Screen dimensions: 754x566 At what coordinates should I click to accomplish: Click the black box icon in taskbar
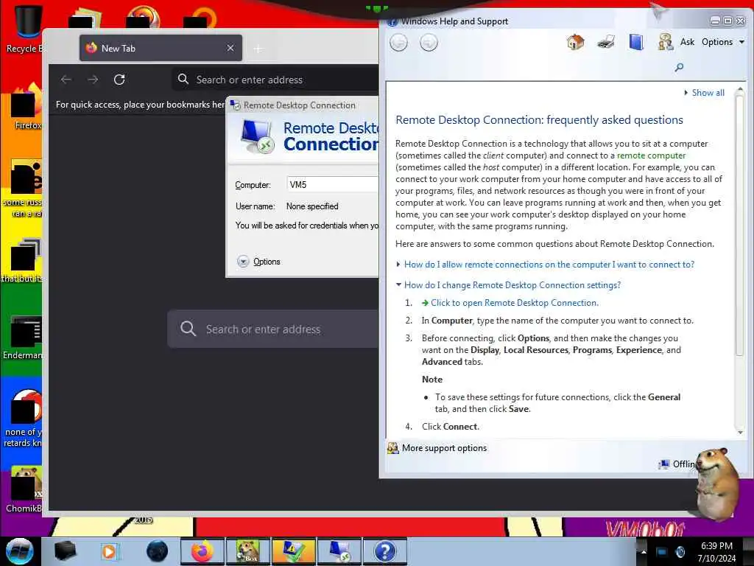(65, 551)
